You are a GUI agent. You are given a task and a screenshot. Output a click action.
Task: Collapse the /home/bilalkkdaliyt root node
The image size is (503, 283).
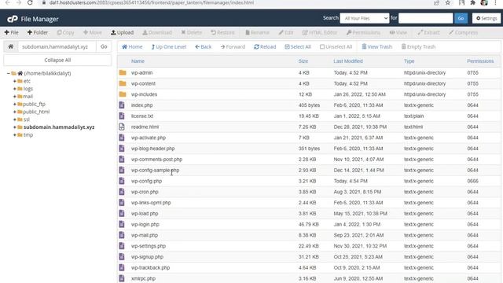click(x=9, y=73)
